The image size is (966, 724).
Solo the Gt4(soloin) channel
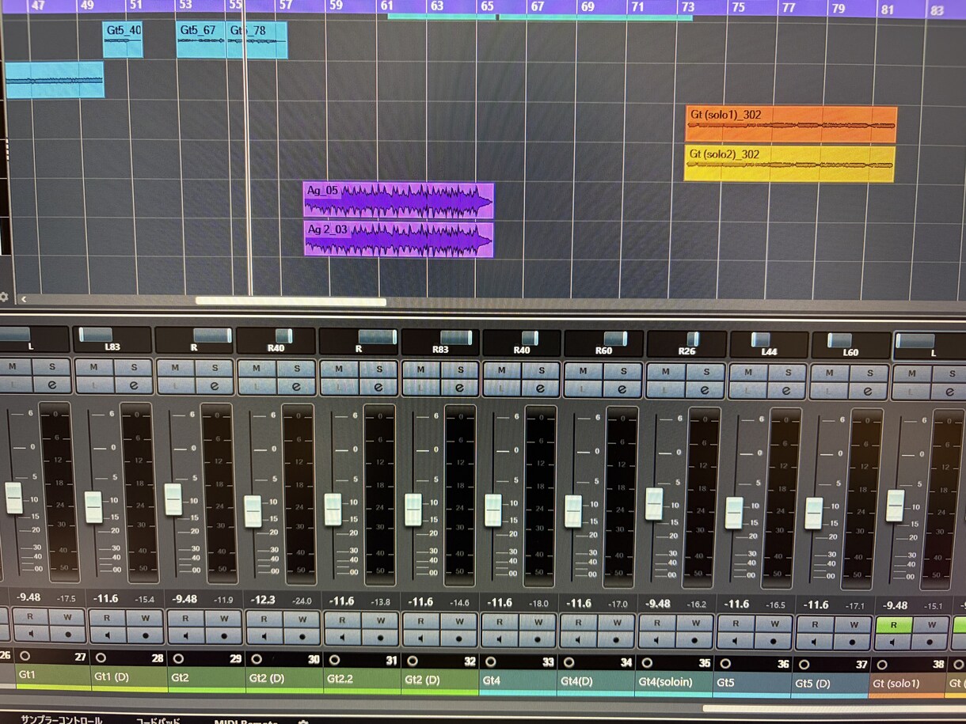tap(705, 371)
